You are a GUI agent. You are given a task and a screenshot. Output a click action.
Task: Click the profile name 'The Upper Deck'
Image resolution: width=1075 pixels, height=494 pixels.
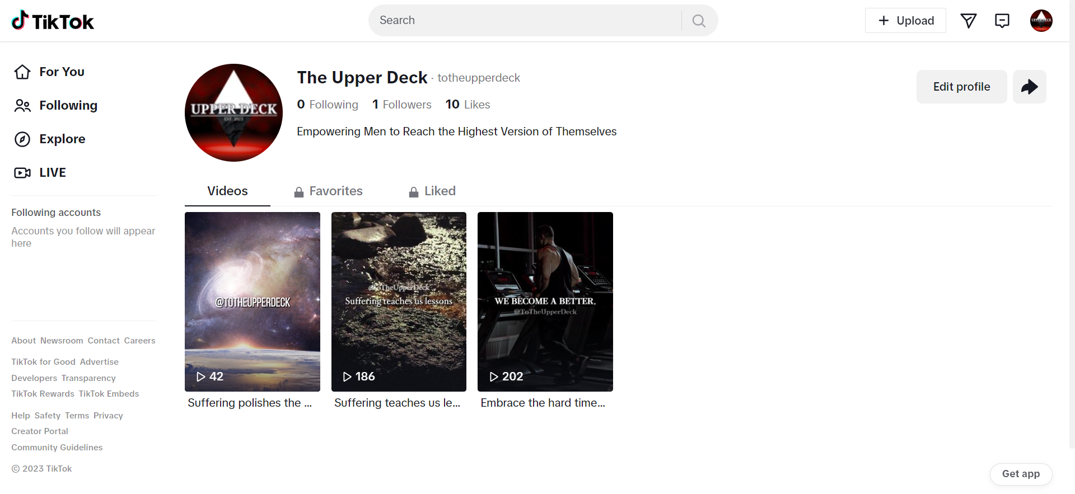tap(362, 77)
